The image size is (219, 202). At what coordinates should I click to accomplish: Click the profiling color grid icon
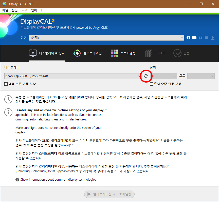[115, 53]
